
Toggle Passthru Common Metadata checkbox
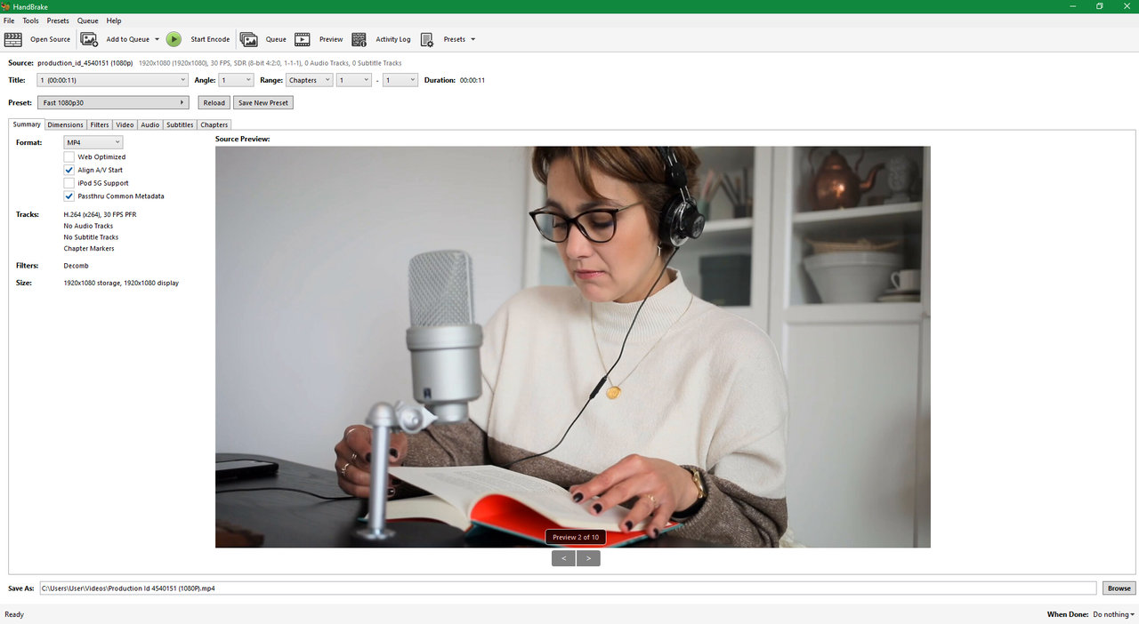[69, 196]
